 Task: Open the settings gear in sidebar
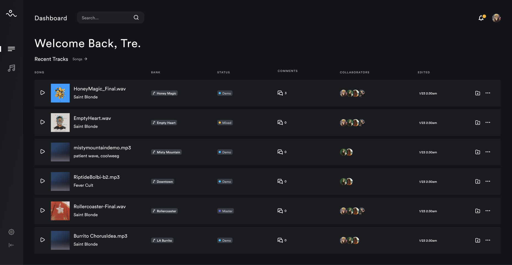point(11,232)
